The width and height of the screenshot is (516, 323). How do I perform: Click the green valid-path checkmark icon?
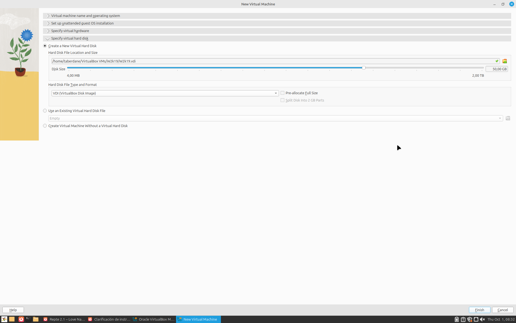(497, 61)
